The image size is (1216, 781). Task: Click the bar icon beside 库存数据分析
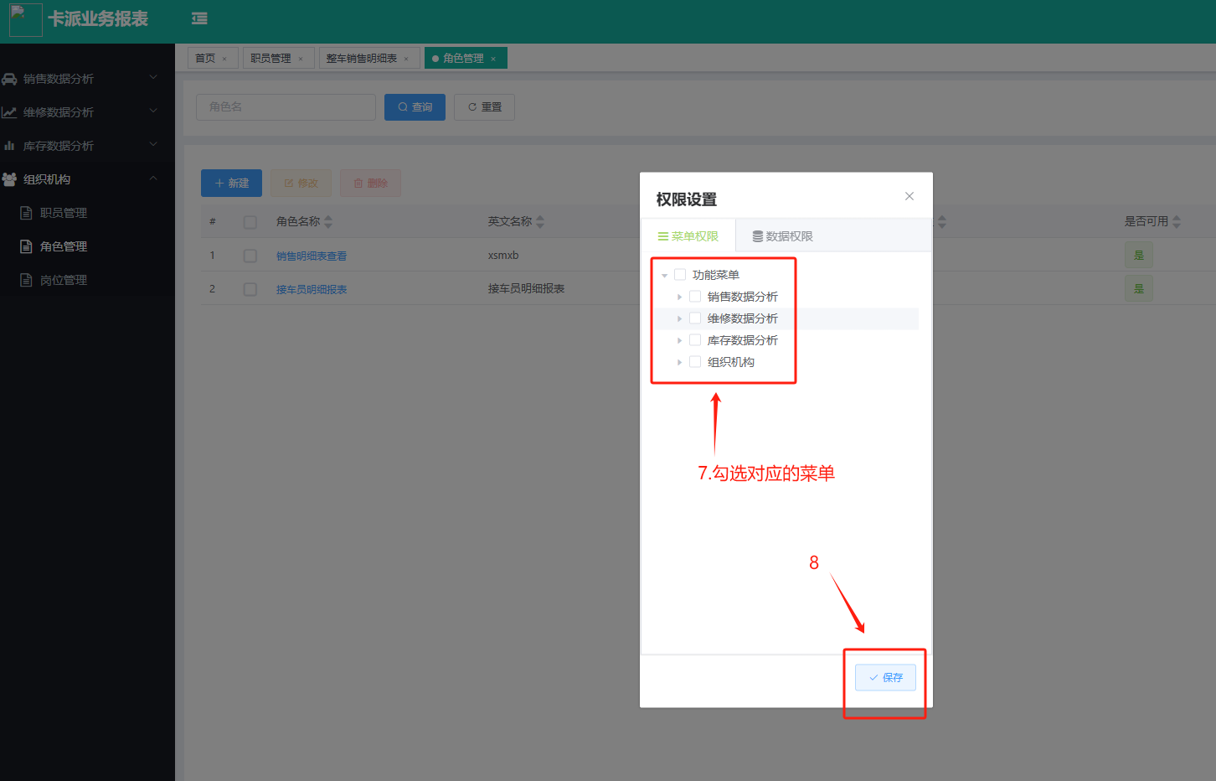pyautogui.click(x=9, y=146)
